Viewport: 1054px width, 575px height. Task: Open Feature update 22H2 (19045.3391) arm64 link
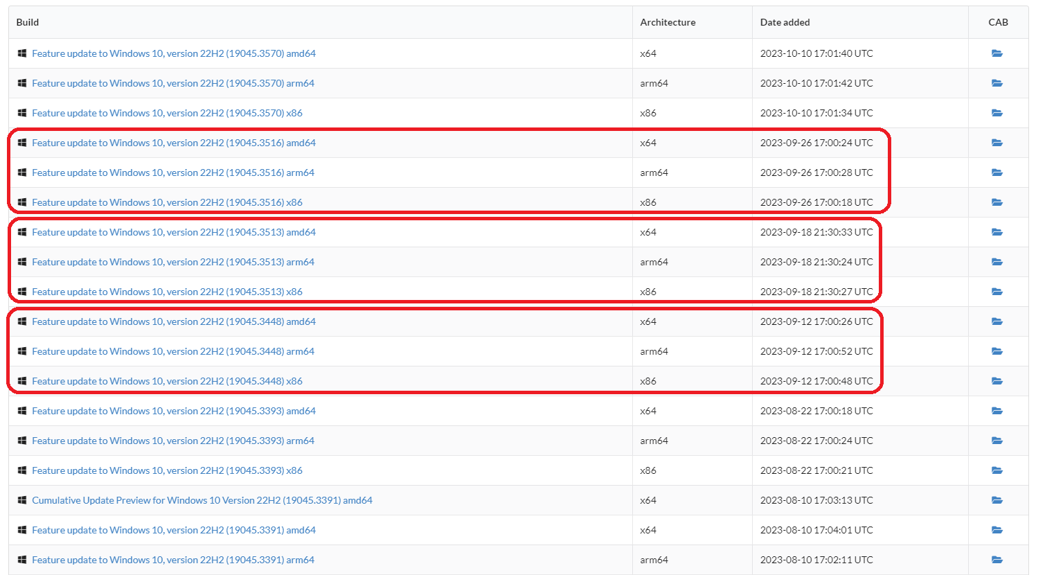pyautogui.click(x=173, y=560)
